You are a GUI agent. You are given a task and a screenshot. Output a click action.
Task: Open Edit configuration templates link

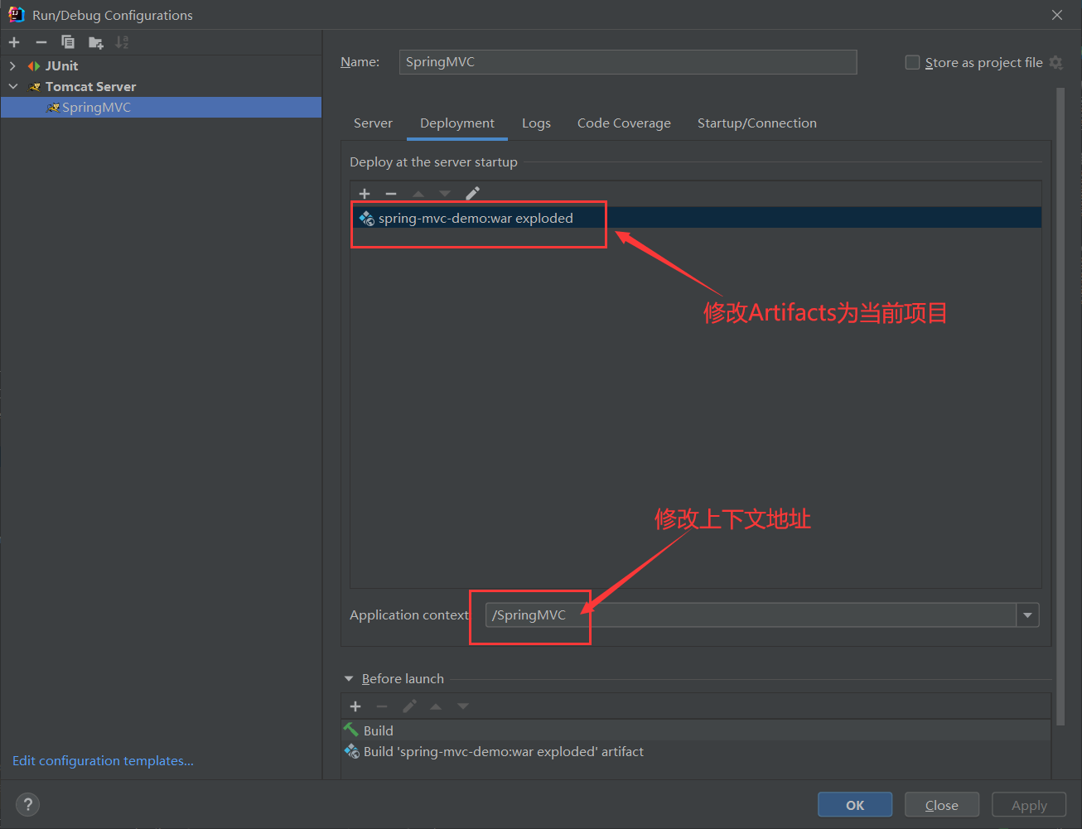point(103,761)
